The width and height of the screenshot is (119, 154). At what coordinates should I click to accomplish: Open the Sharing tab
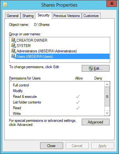click(x=28, y=16)
